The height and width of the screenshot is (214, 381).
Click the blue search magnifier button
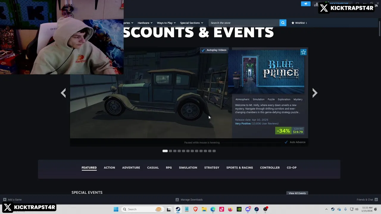(x=283, y=23)
